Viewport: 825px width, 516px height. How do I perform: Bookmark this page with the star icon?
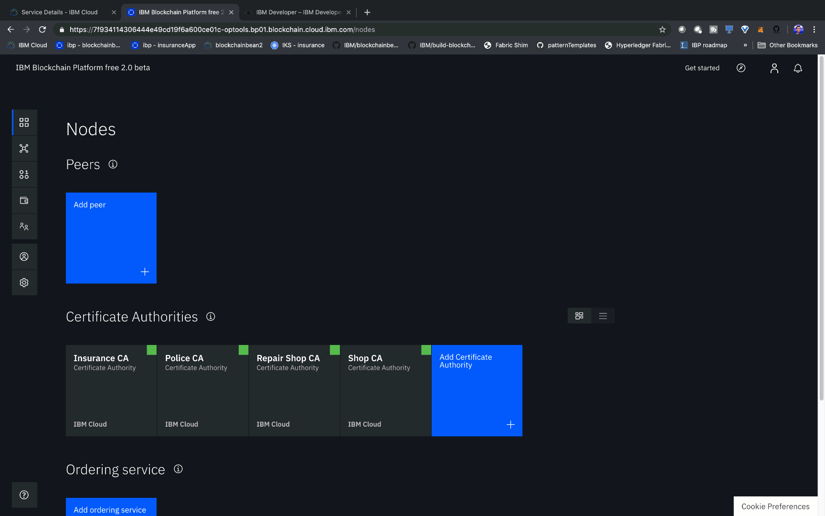click(x=662, y=30)
